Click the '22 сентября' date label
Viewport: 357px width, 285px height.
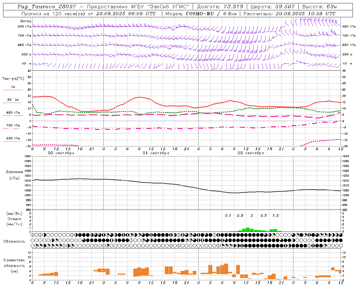pos(251,153)
